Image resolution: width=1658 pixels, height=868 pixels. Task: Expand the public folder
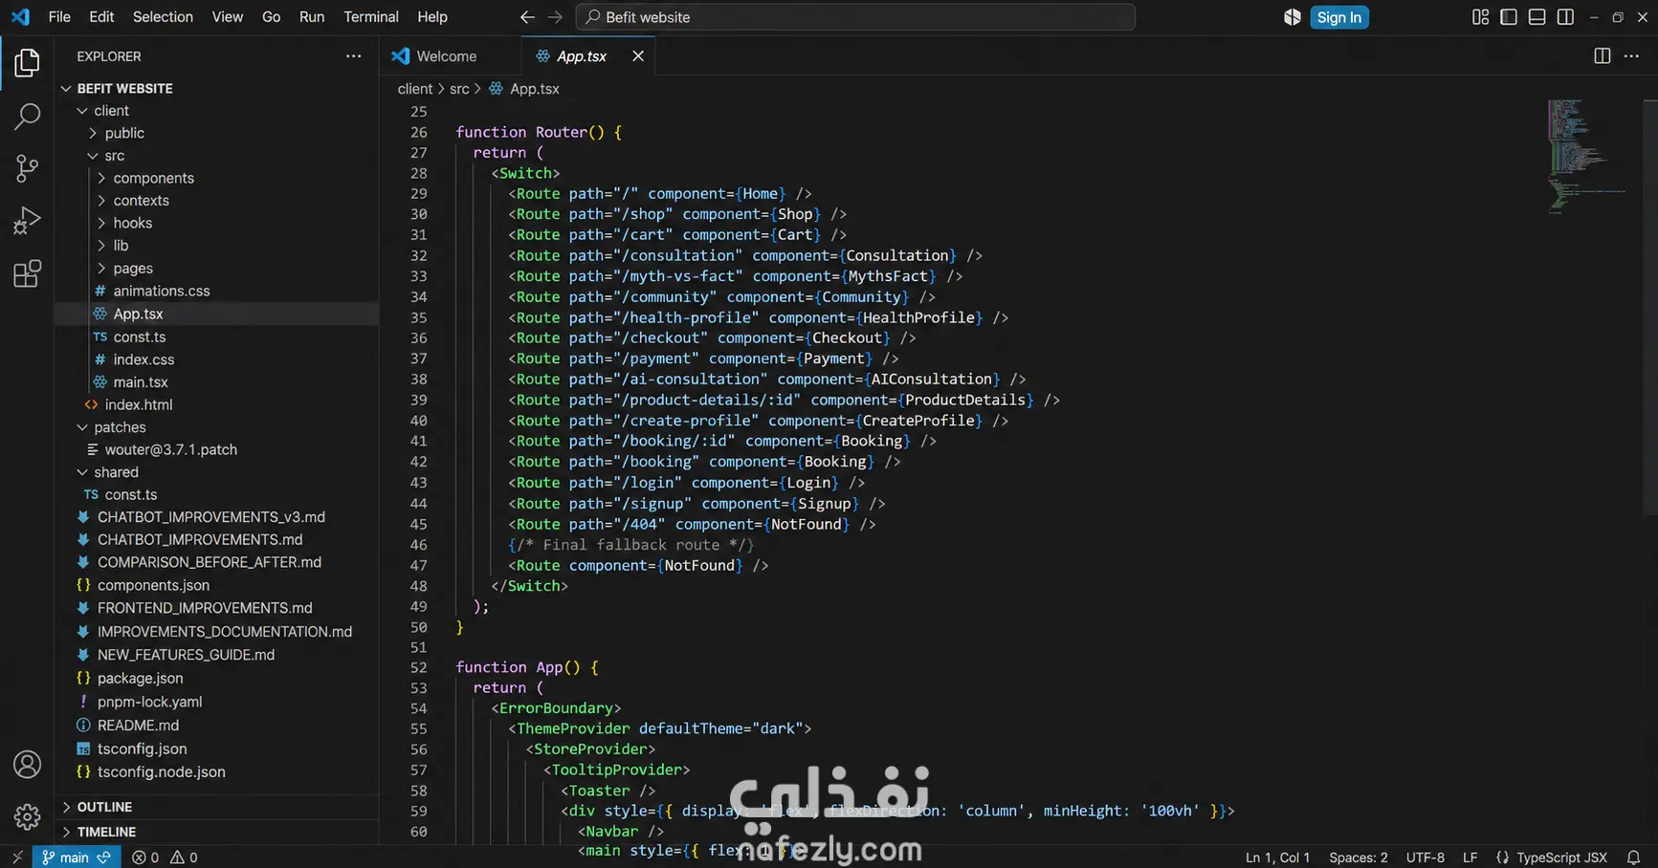click(x=124, y=133)
